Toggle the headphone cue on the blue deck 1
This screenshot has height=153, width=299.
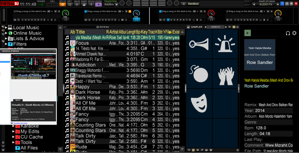coord(136,19)
